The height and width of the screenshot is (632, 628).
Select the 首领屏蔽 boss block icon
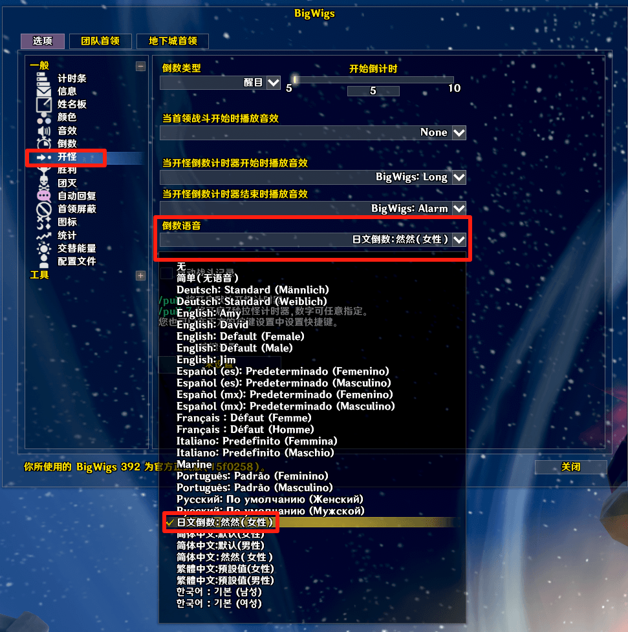coord(43,209)
